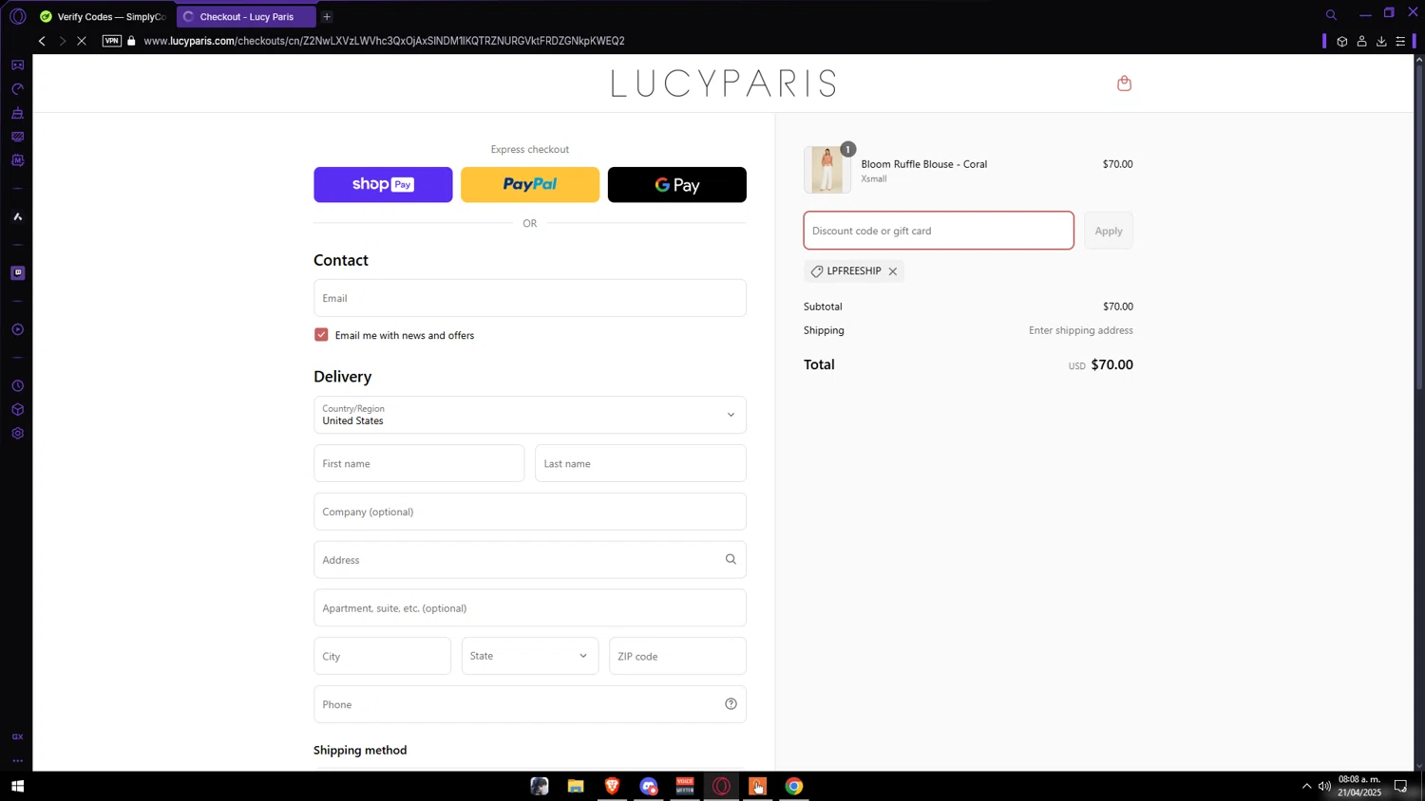Click the GX icon at sidebar bottom
This screenshot has height=801, width=1425.
[x=17, y=736]
